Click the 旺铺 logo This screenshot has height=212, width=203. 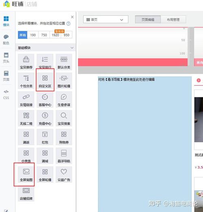tap(13, 4)
